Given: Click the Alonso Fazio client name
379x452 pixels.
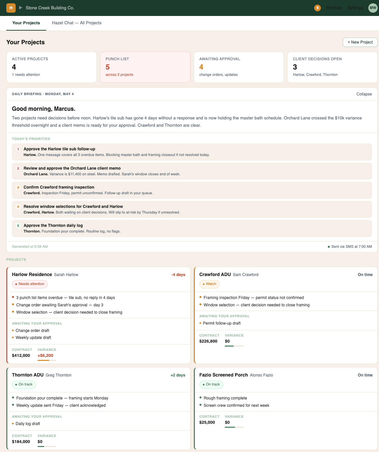Looking at the screenshot, I should 261,375.
